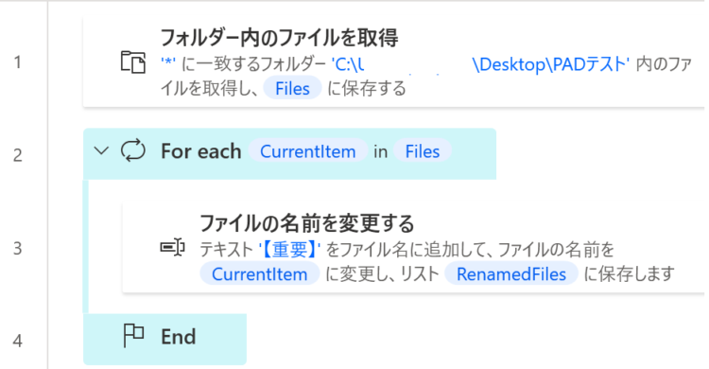Image resolution: width=709 pixels, height=369 pixels.
Task: Select line number 2 in the gutter
Action: click(18, 155)
